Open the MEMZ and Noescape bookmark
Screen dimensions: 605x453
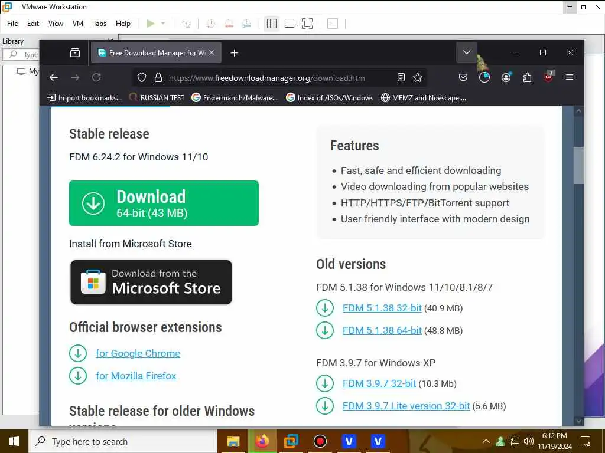tap(423, 98)
